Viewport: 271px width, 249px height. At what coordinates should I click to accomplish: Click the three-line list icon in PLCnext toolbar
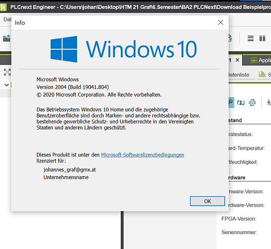point(251,38)
